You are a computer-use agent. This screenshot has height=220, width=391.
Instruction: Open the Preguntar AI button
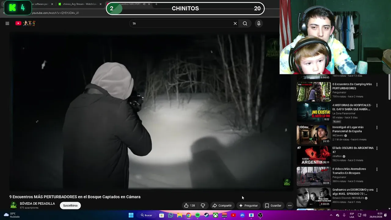click(248, 206)
